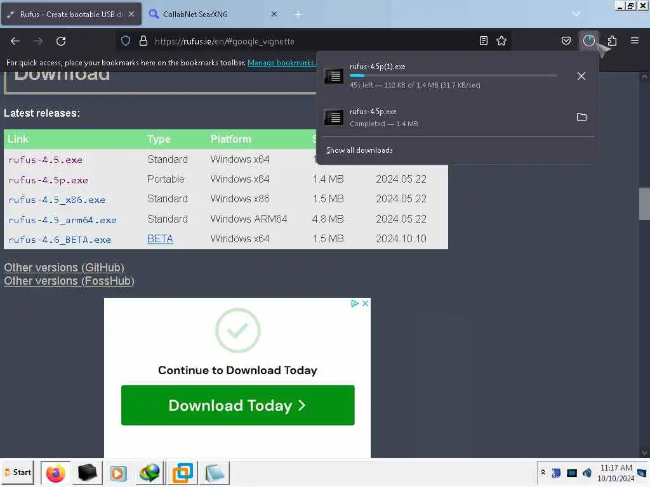
Task: Click the Firefox taskbar icon
Action: (x=56, y=473)
